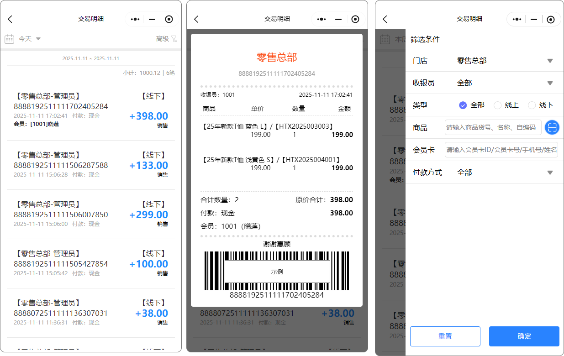The width and height of the screenshot is (564, 356).
Task: Click back arrow in left transaction panel
Action: 10,19
